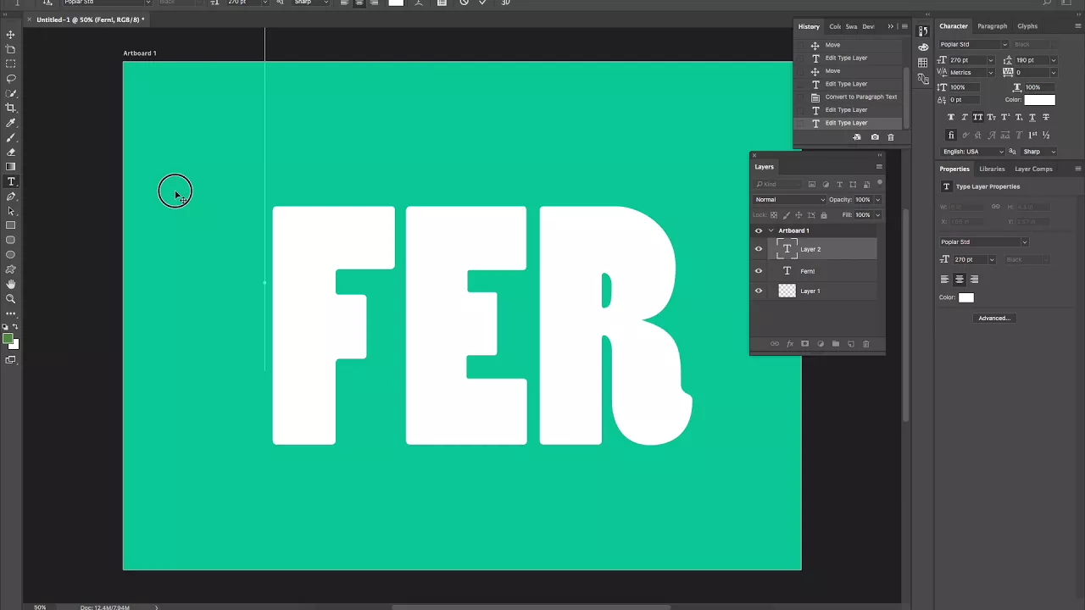Click the Advanced... button in Properties

click(x=994, y=319)
